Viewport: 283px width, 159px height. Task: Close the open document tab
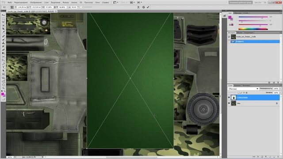56,11
